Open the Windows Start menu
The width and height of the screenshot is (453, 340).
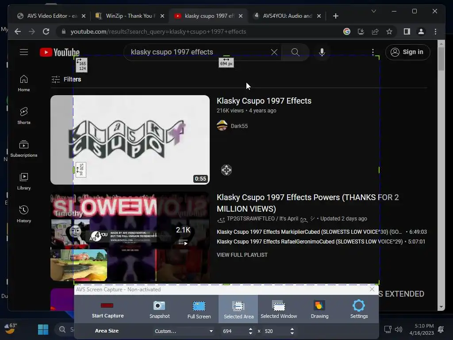point(43,329)
